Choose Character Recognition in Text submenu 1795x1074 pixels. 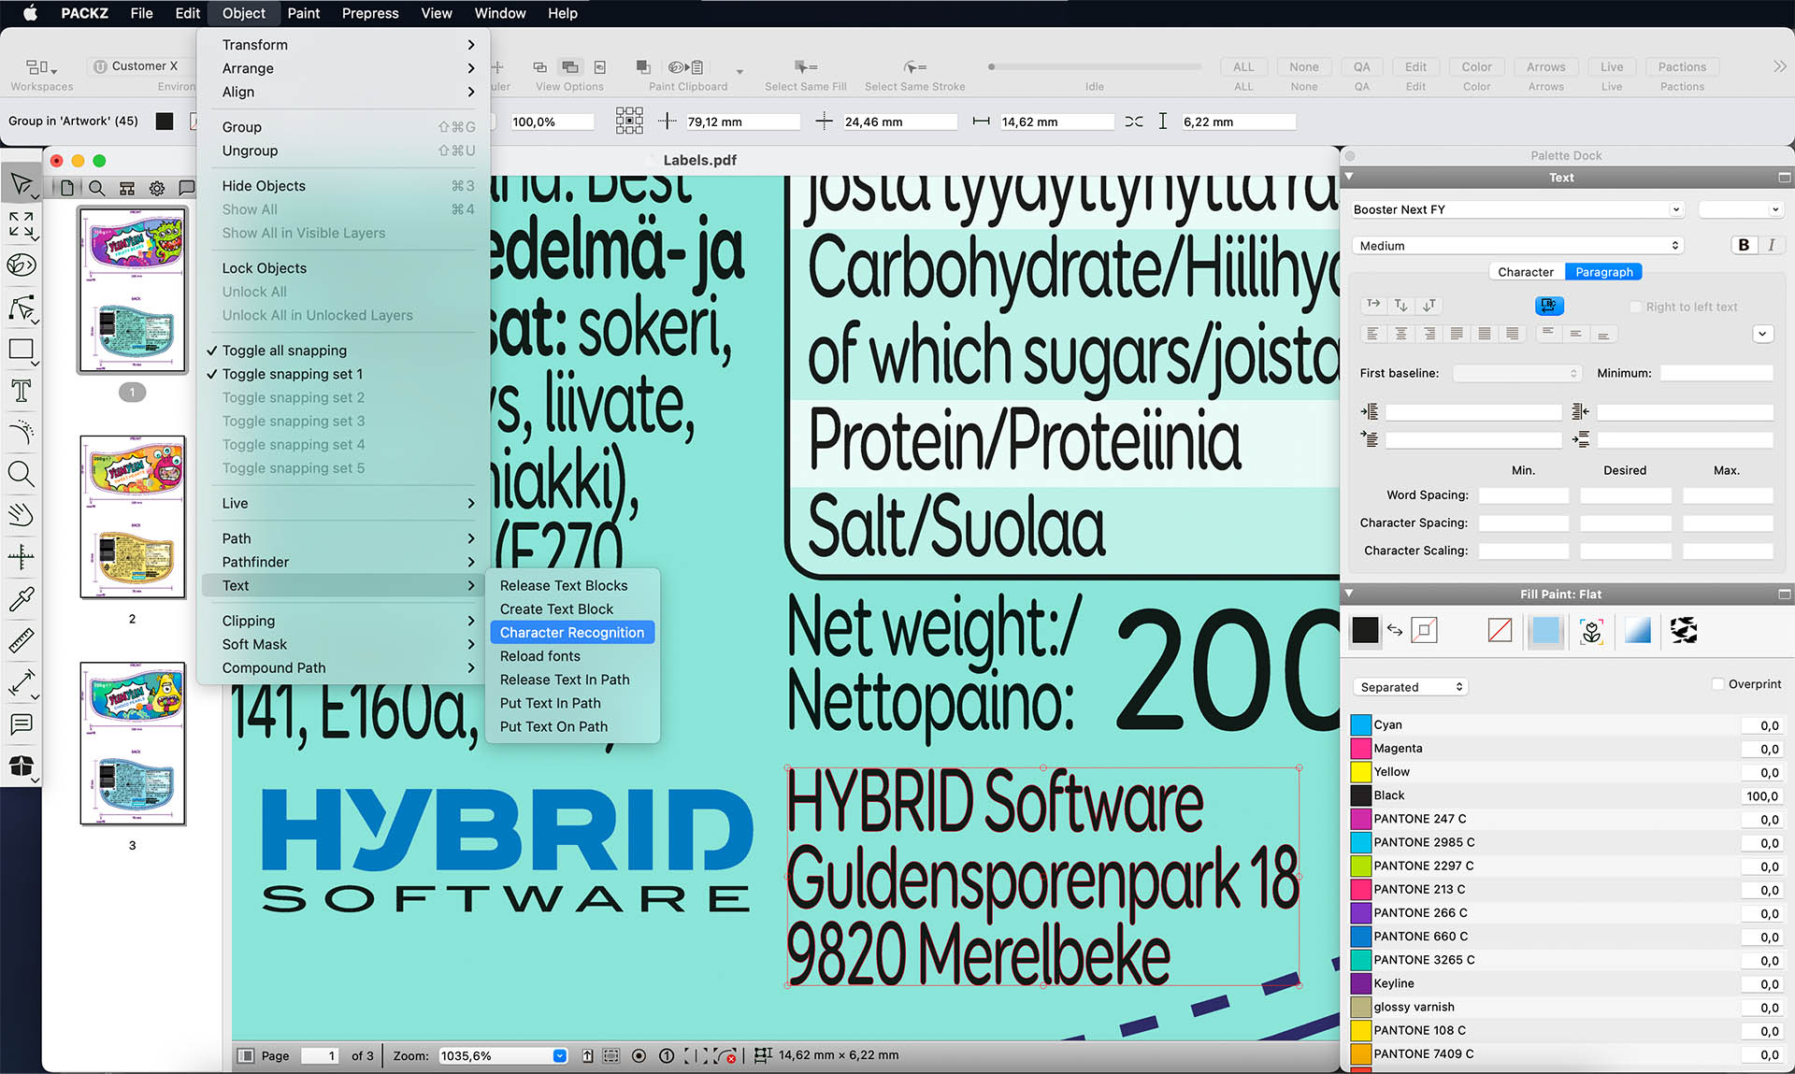coord(572,633)
